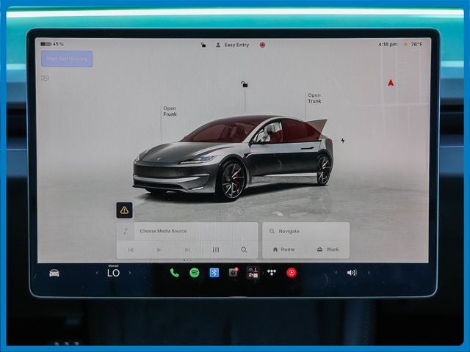This screenshot has width=470, height=352.
Task: Open vehicle controls car icon
Action: (x=54, y=273)
